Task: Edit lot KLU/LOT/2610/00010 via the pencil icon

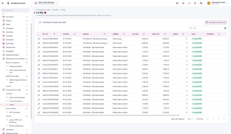Action: (x=39, y=82)
